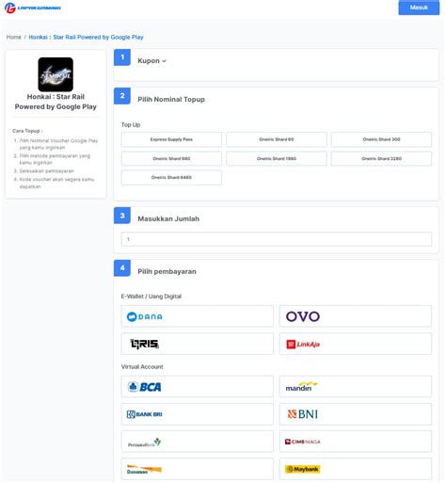Click the Pilih Nominal Topup heading
This screenshot has width=446, height=483.
click(x=171, y=100)
